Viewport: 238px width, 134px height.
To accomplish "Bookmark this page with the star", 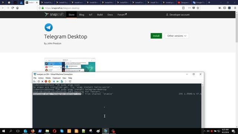I will (x=198, y=8).
